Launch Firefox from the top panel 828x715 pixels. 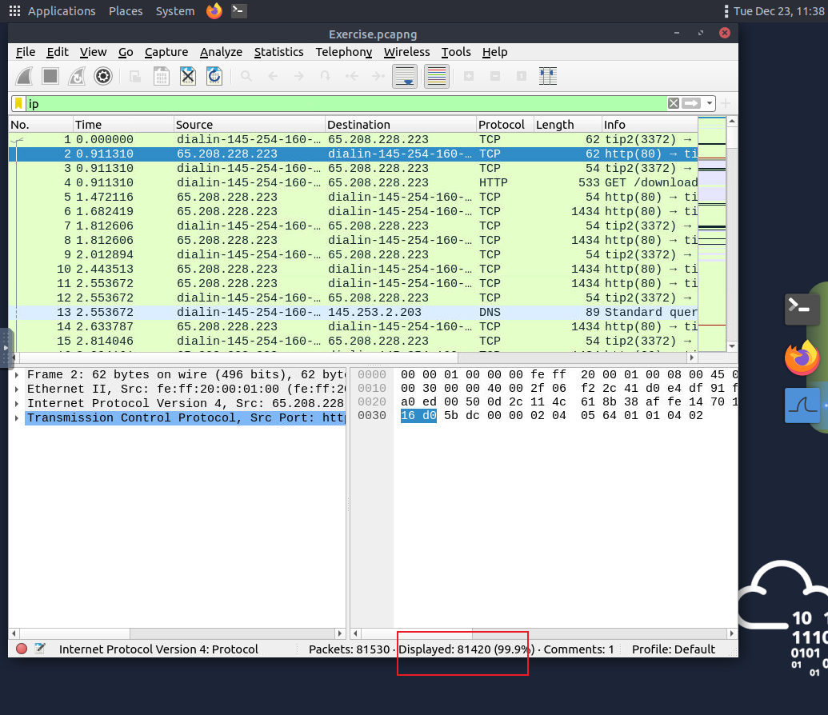click(x=214, y=11)
